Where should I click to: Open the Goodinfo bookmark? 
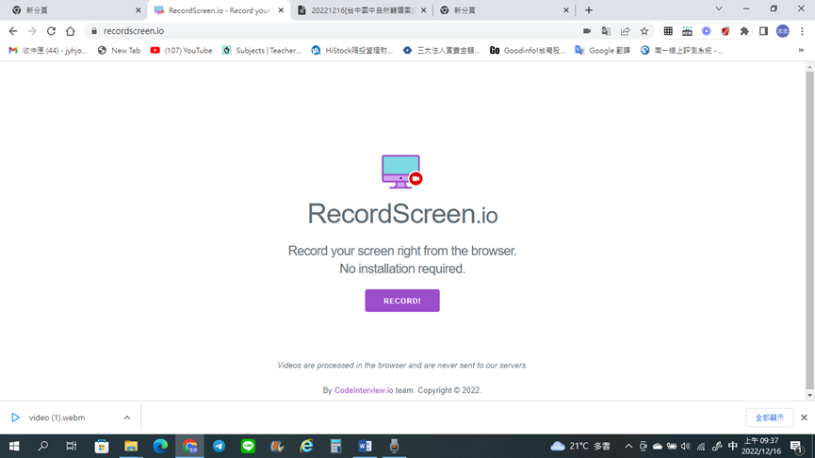[528, 51]
